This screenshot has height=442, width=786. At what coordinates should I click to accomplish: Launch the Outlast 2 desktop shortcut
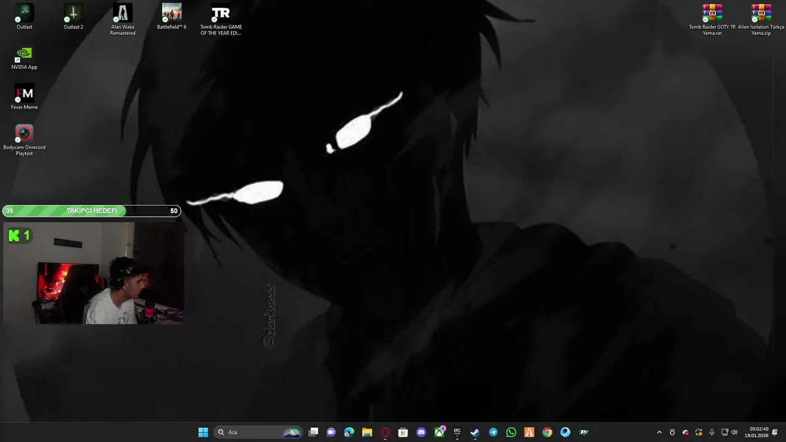coord(74,17)
